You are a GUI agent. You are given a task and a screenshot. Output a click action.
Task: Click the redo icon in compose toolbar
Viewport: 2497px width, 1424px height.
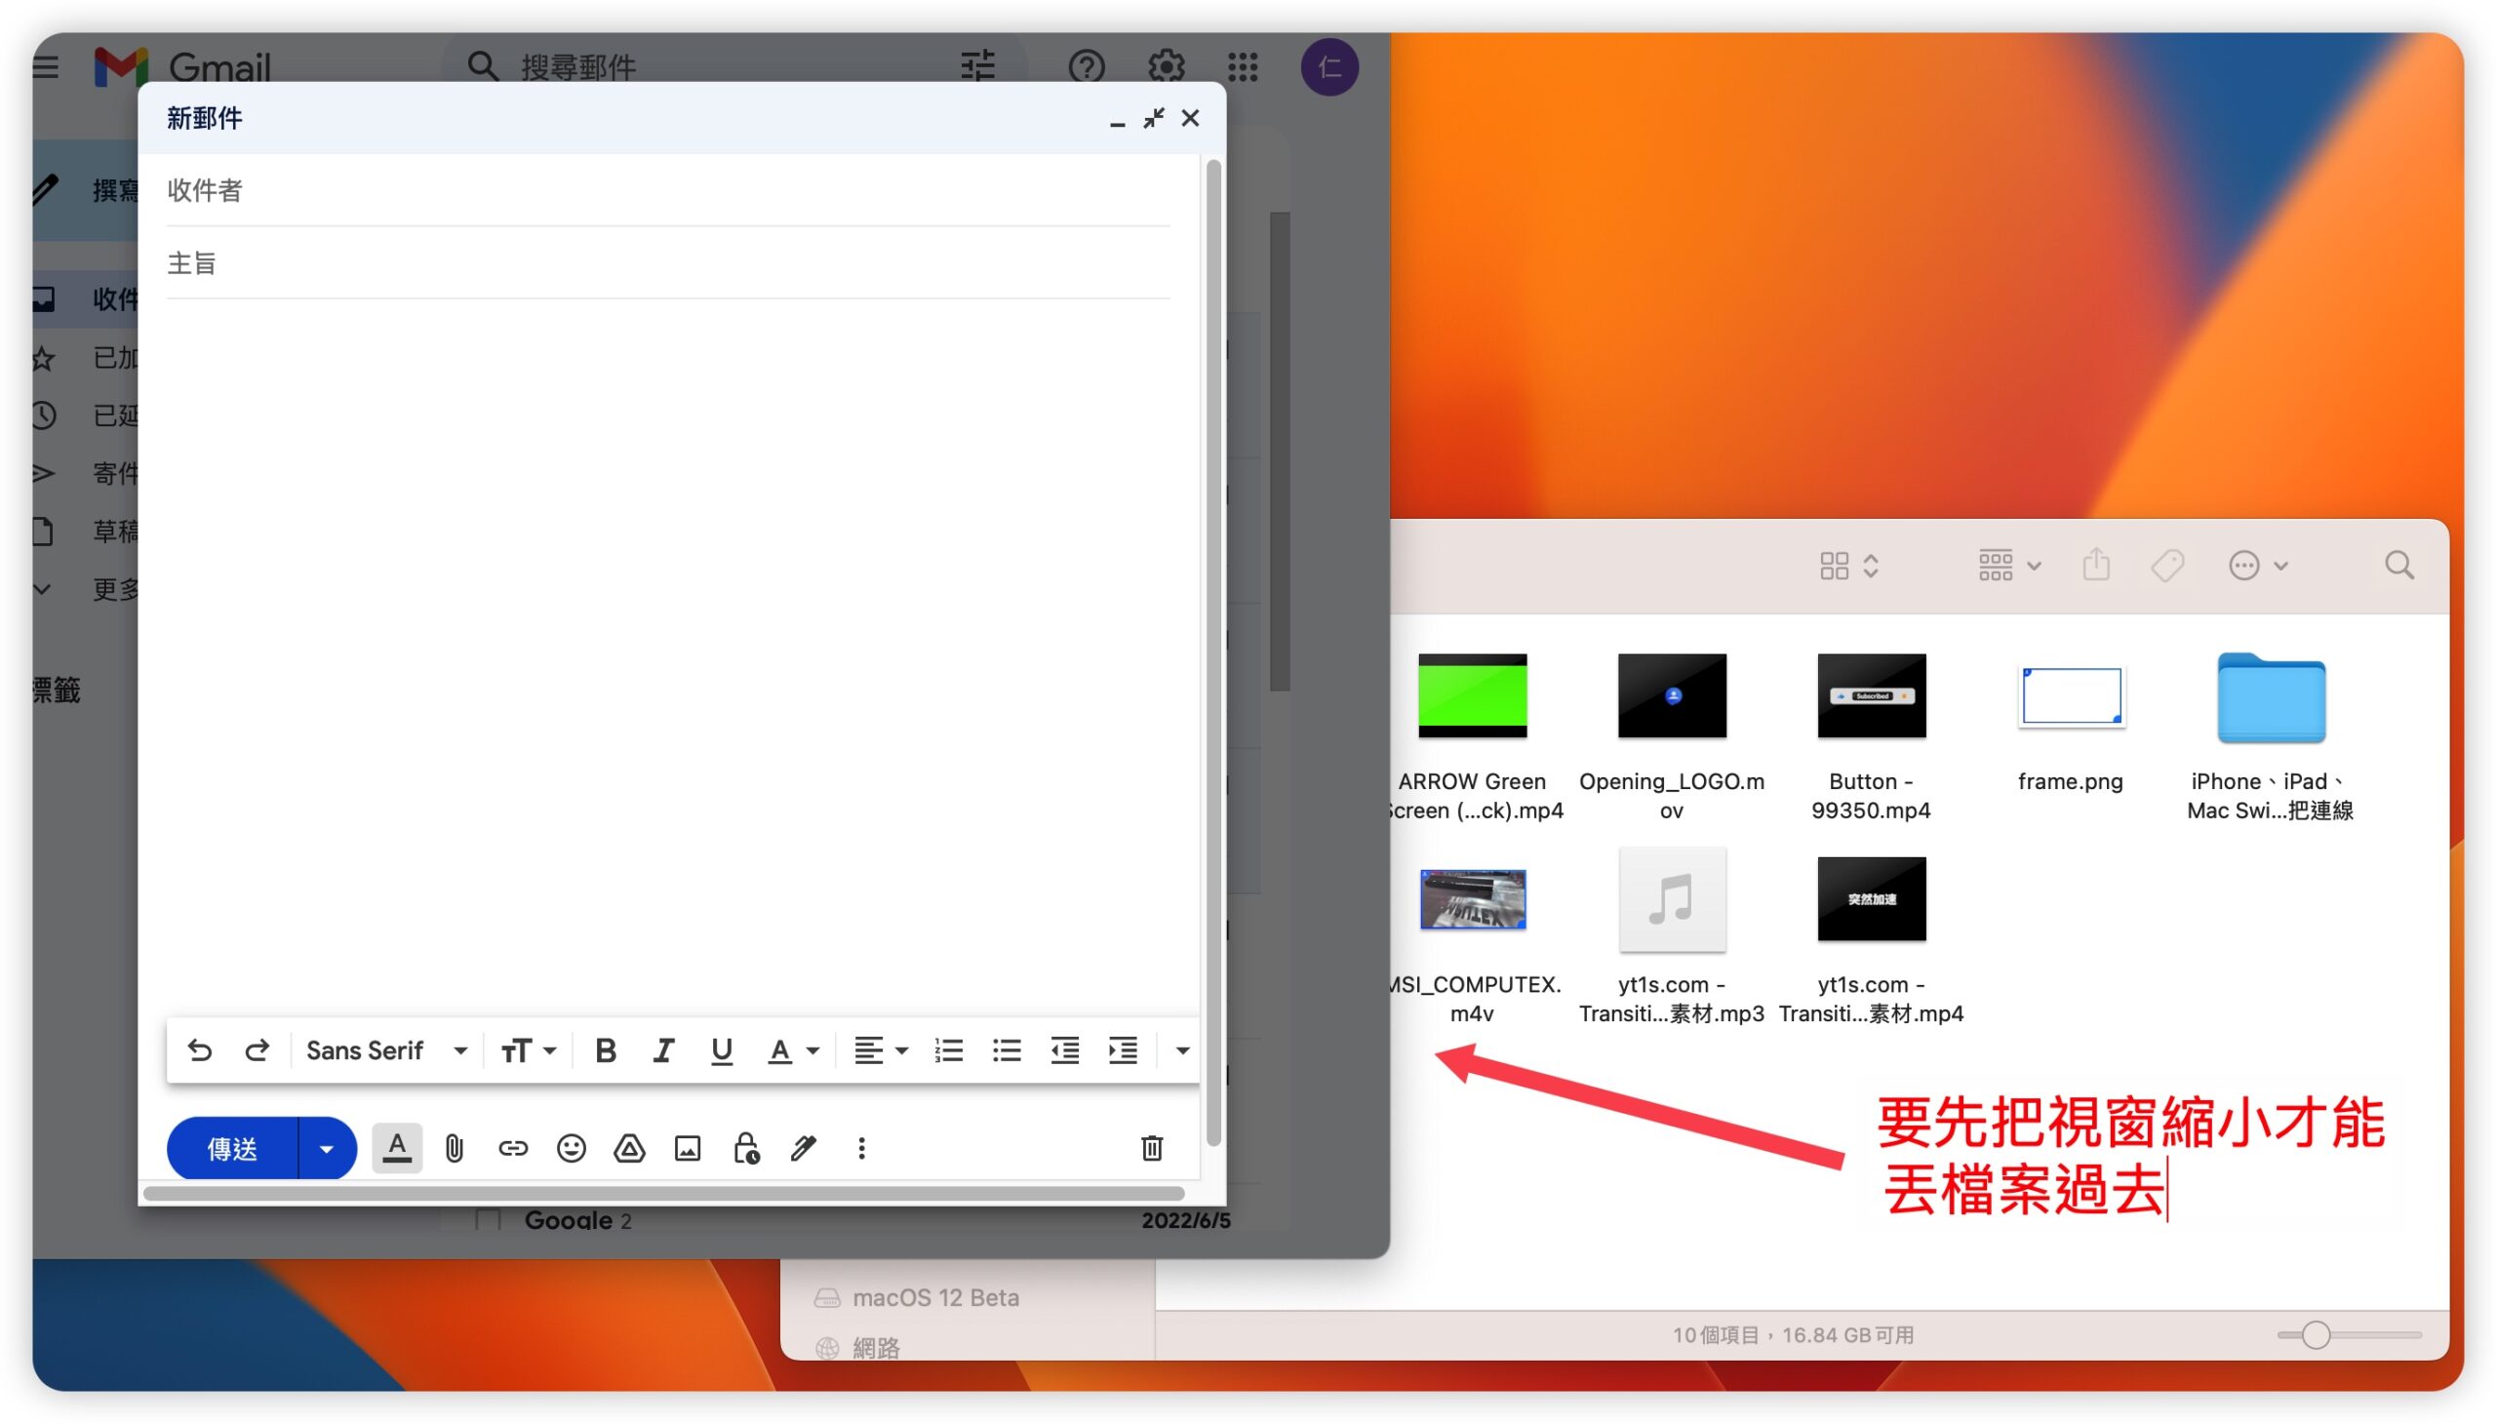[258, 1050]
